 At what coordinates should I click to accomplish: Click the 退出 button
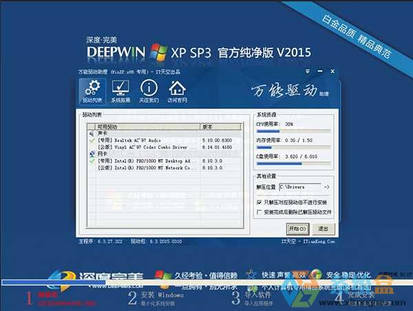point(324,229)
